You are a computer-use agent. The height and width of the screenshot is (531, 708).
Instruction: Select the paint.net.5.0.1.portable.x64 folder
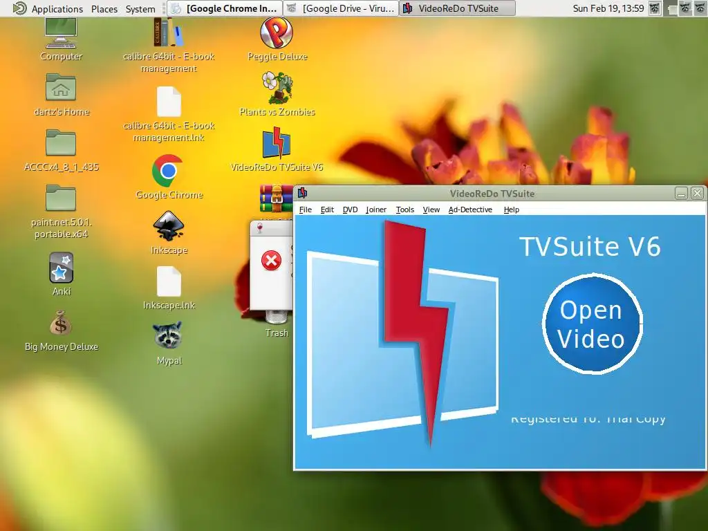pos(61,198)
